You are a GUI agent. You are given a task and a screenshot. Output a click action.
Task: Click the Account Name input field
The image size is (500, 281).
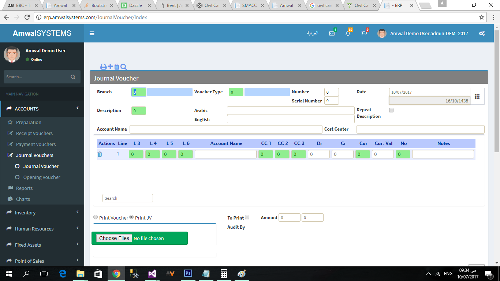(226, 129)
